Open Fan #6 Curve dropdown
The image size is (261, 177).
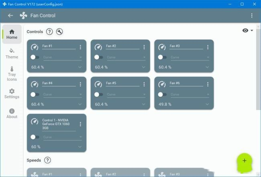click(x=190, y=95)
